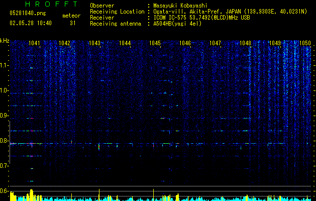Click the kHz axis unit label
This screenshot has width=316, height=201.
click(5, 41)
